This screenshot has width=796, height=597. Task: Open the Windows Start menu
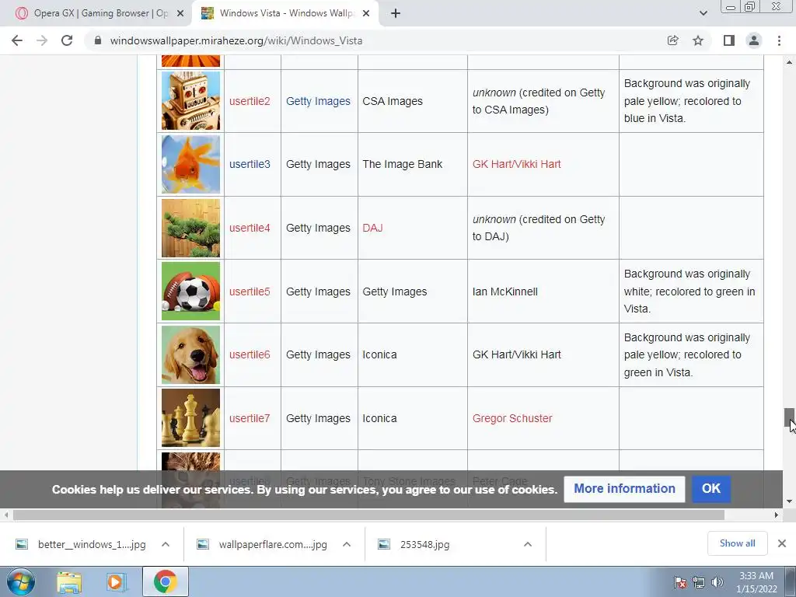tap(21, 581)
